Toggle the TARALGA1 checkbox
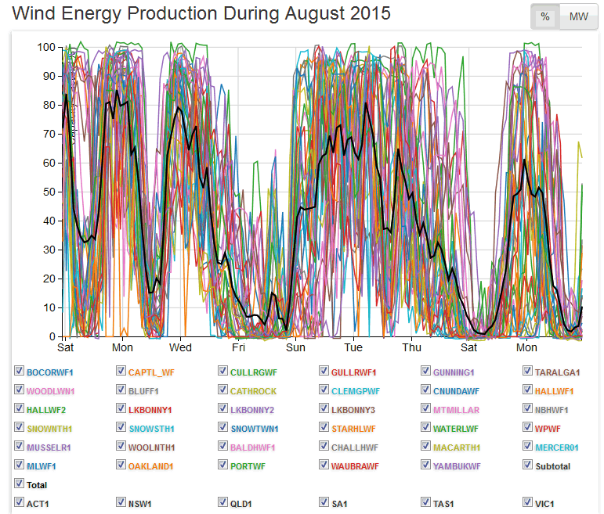 coord(527,371)
